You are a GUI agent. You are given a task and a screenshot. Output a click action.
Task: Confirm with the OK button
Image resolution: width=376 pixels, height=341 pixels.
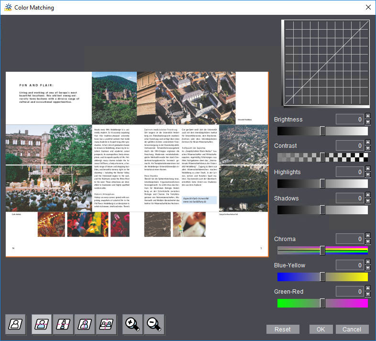[321, 329]
